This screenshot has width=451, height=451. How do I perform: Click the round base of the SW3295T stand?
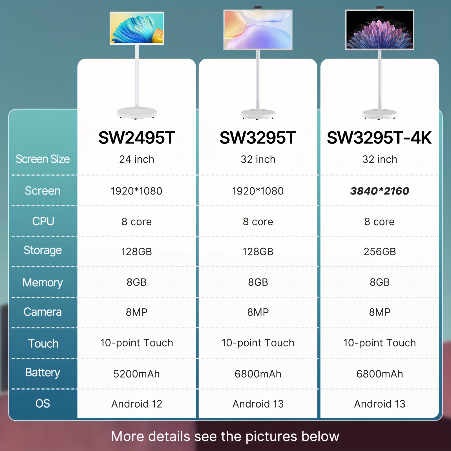258,114
